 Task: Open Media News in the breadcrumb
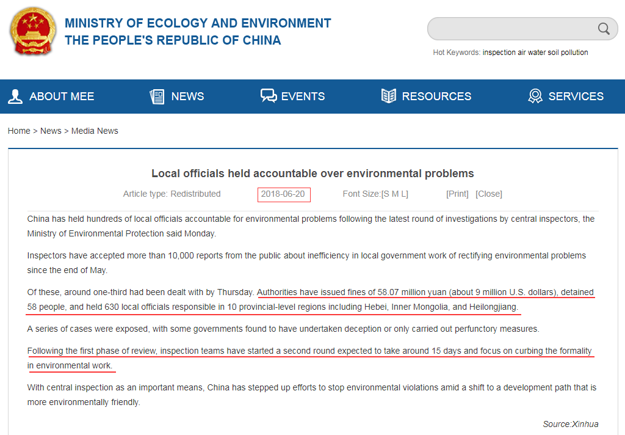point(95,131)
